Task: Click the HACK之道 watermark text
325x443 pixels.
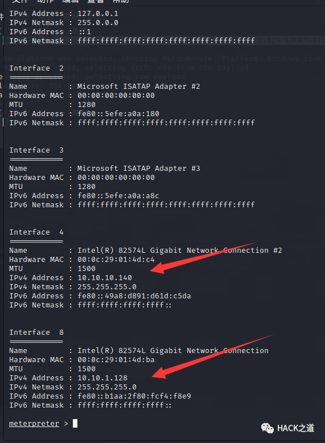Action: [x=295, y=428]
